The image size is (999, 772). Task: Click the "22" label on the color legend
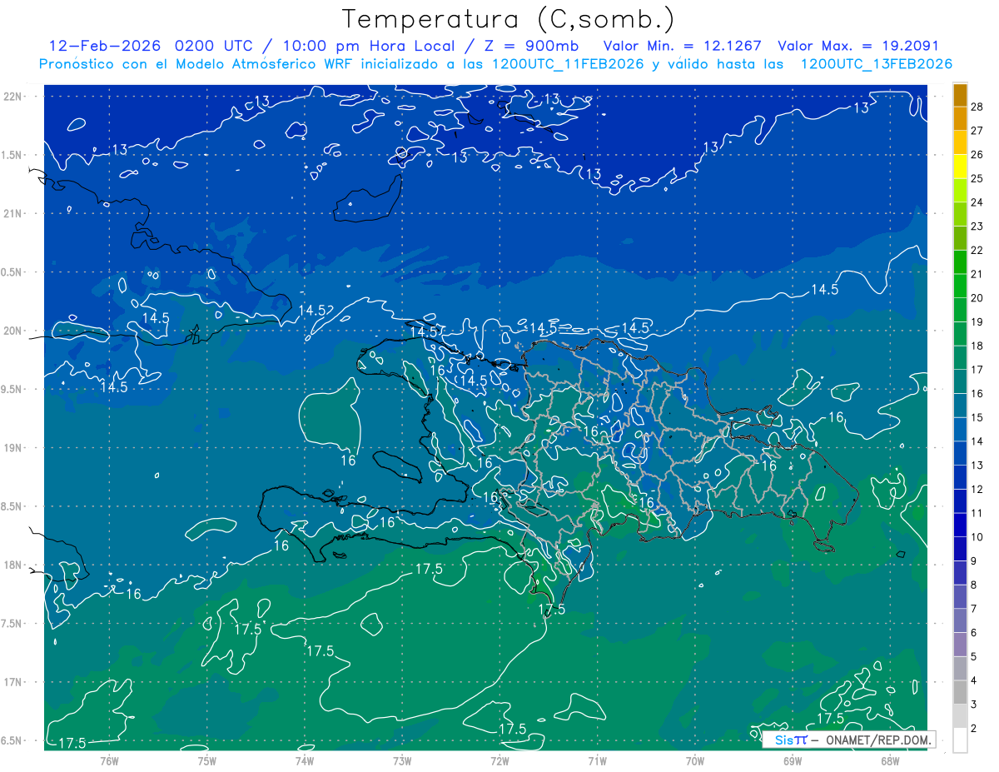[x=977, y=250]
